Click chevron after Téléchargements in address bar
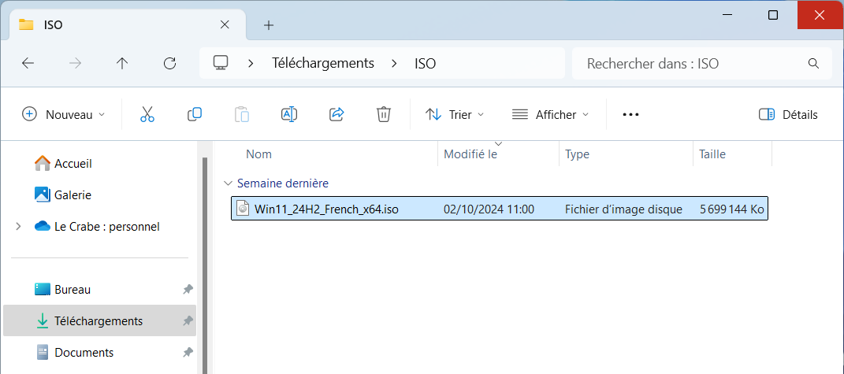 [x=395, y=64]
